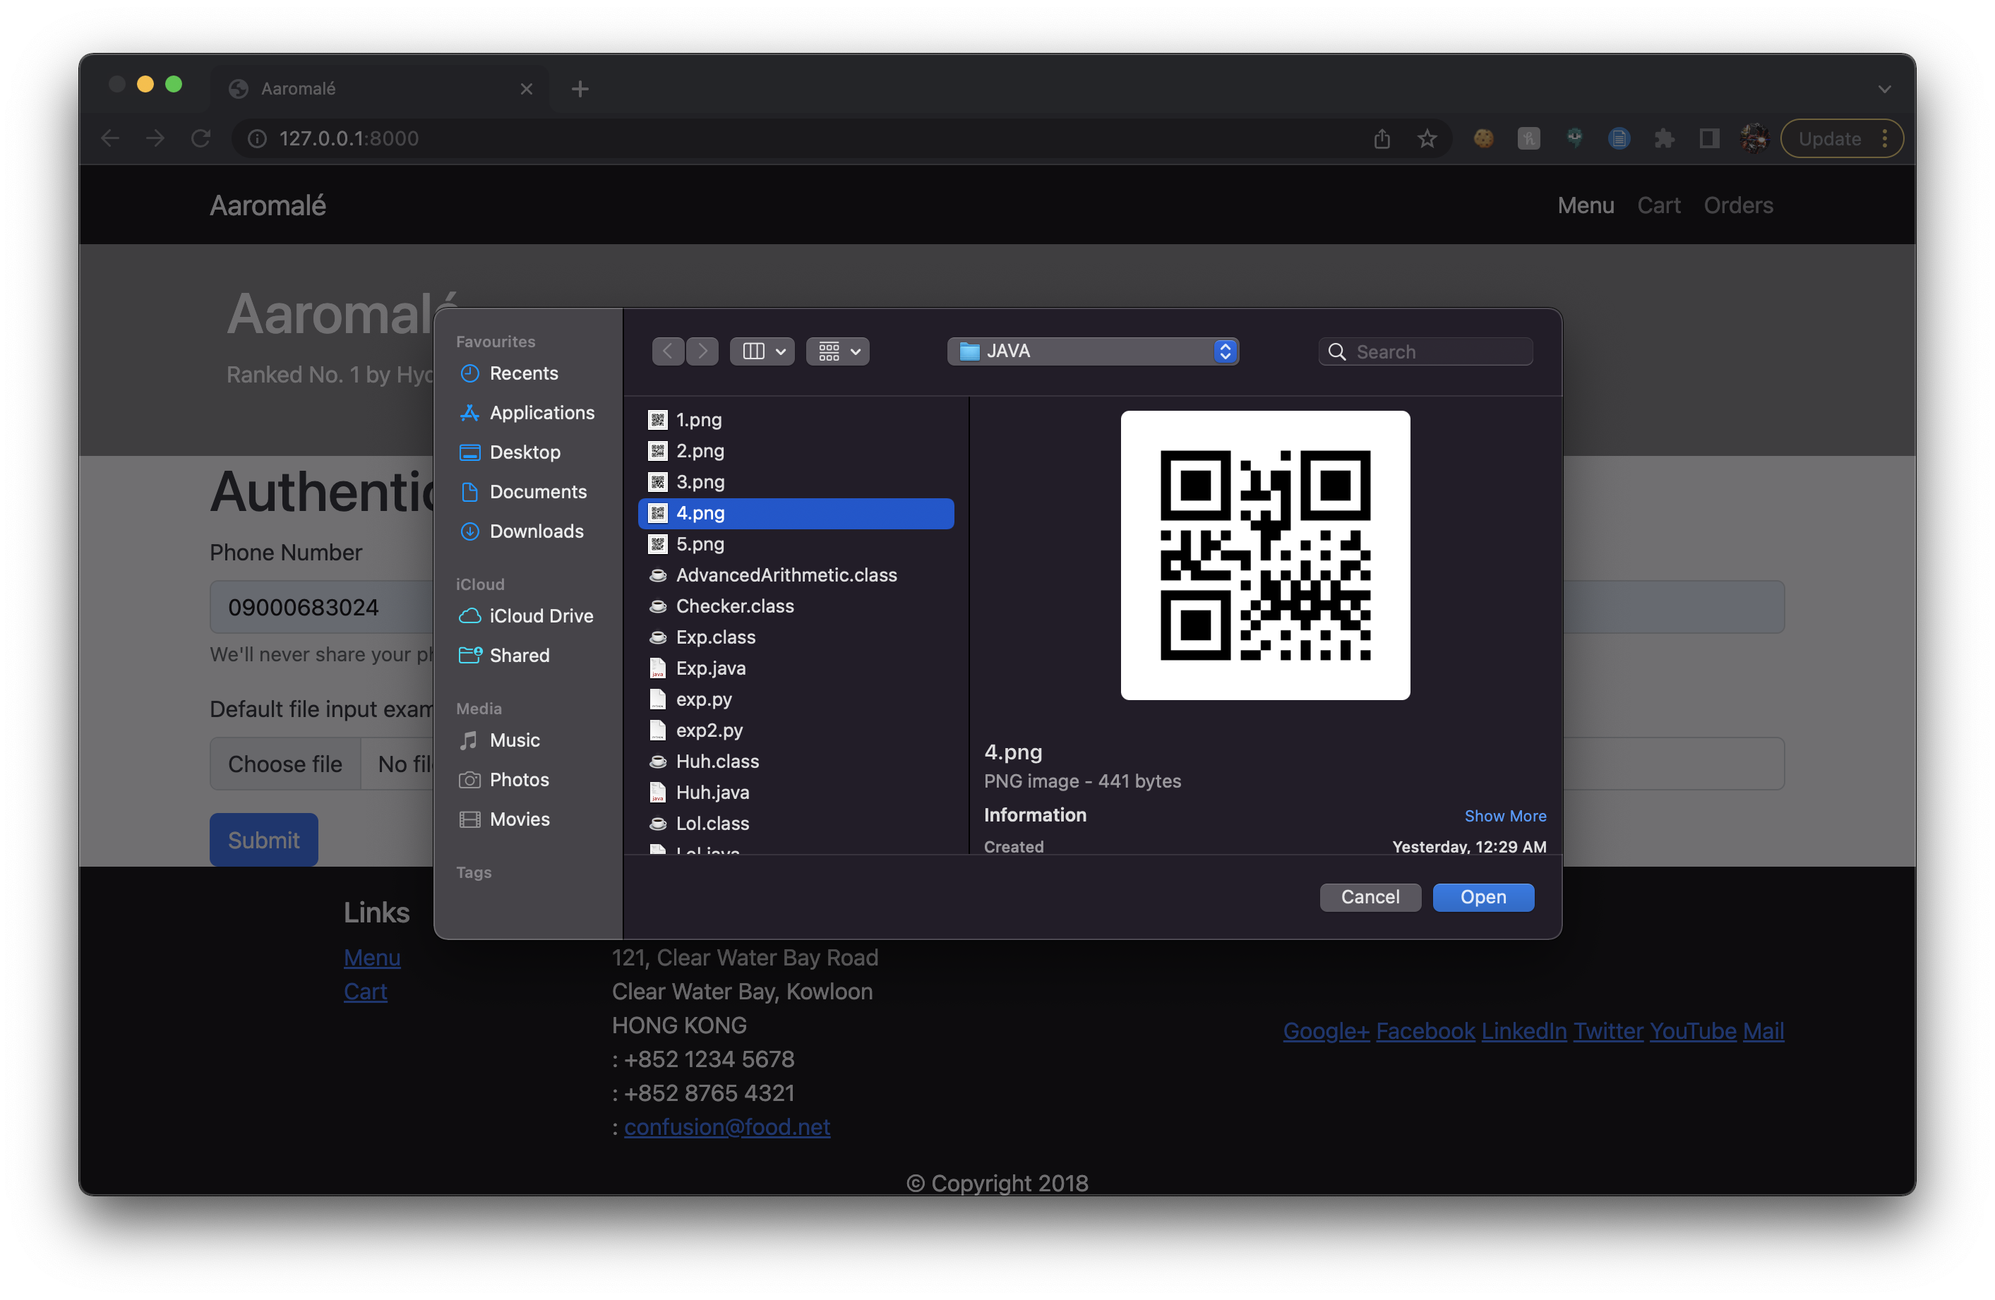Image resolution: width=1995 pixels, height=1300 pixels.
Task: Select file 1.png
Action: (x=796, y=420)
